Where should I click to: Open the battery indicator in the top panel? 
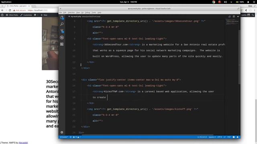(x=240, y=2)
